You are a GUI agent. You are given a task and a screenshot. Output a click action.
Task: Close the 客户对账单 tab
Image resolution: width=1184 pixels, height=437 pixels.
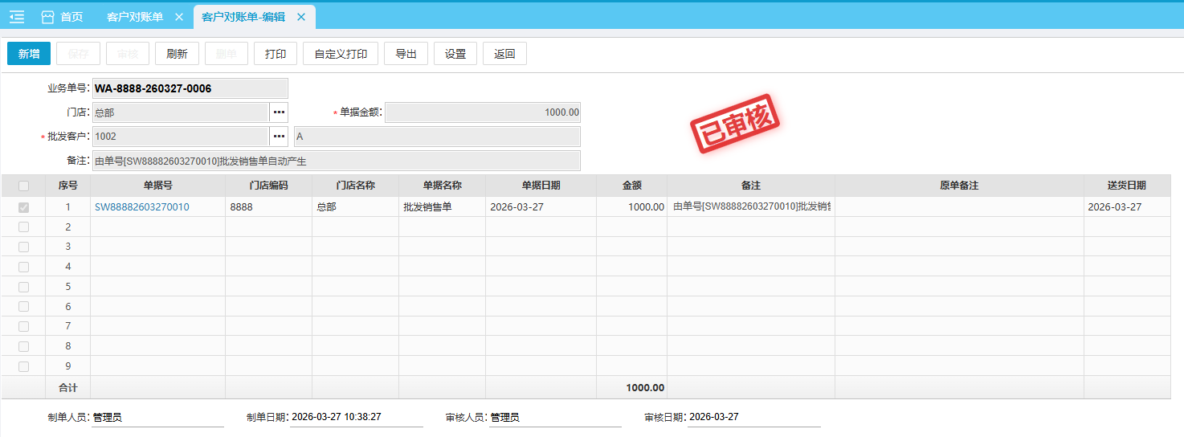click(x=179, y=17)
